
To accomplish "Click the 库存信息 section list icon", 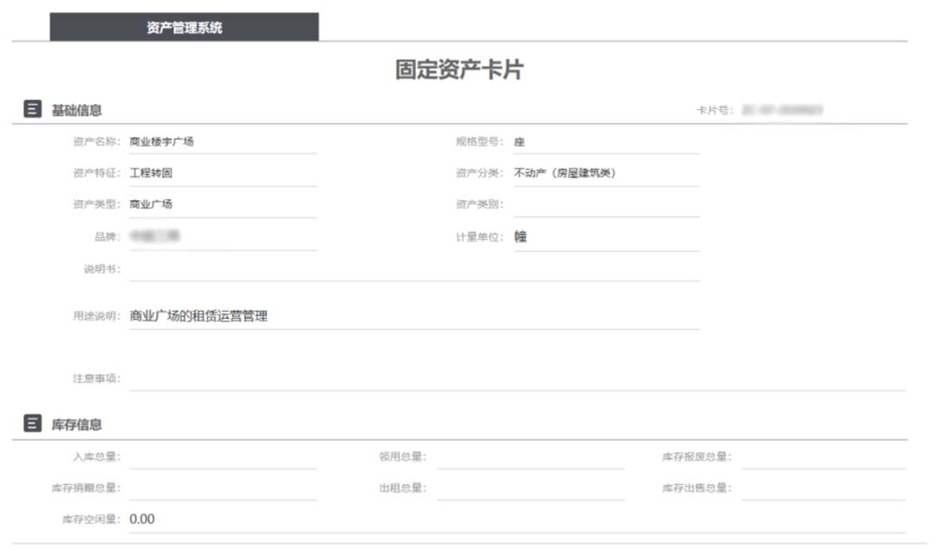I will (32, 423).
